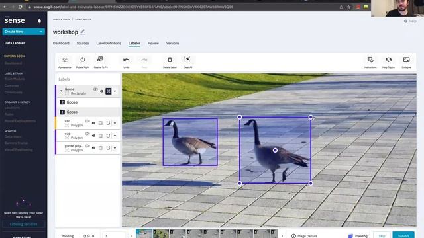Screen dimensions: 424x238
Task: Go to the next thumbnails page arrow
Action: click(x=282, y=236)
